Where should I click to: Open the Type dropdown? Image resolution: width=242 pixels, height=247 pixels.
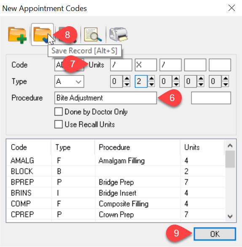pos(69,82)
